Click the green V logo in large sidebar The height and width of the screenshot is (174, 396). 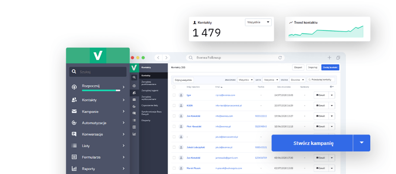point(98,56)
